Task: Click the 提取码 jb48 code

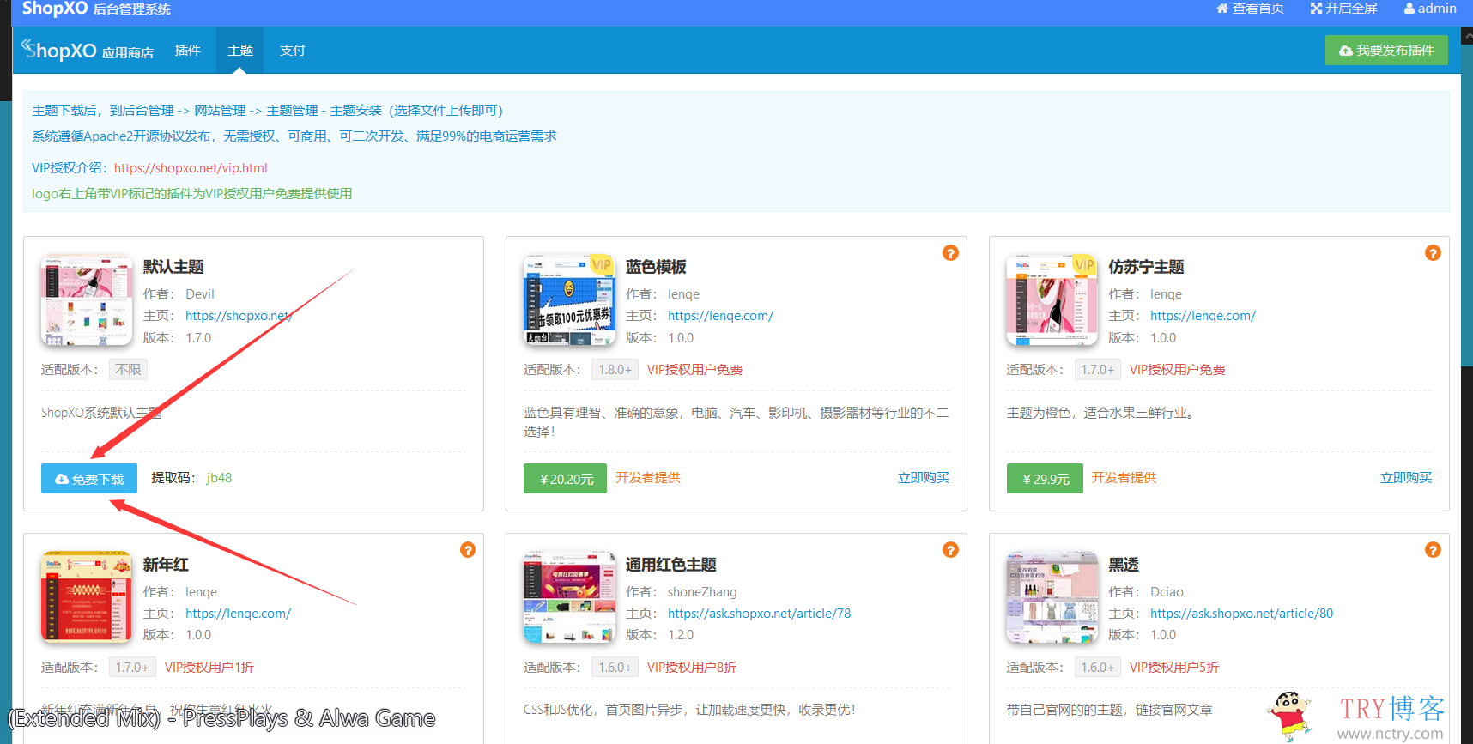Action: click(x=219, y=478)
